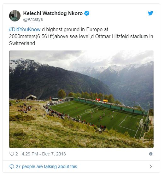The height and width of the screenshot is (175, 164).
Task: Click the wooden hut in the photo
Action: (x=31, y=97)
